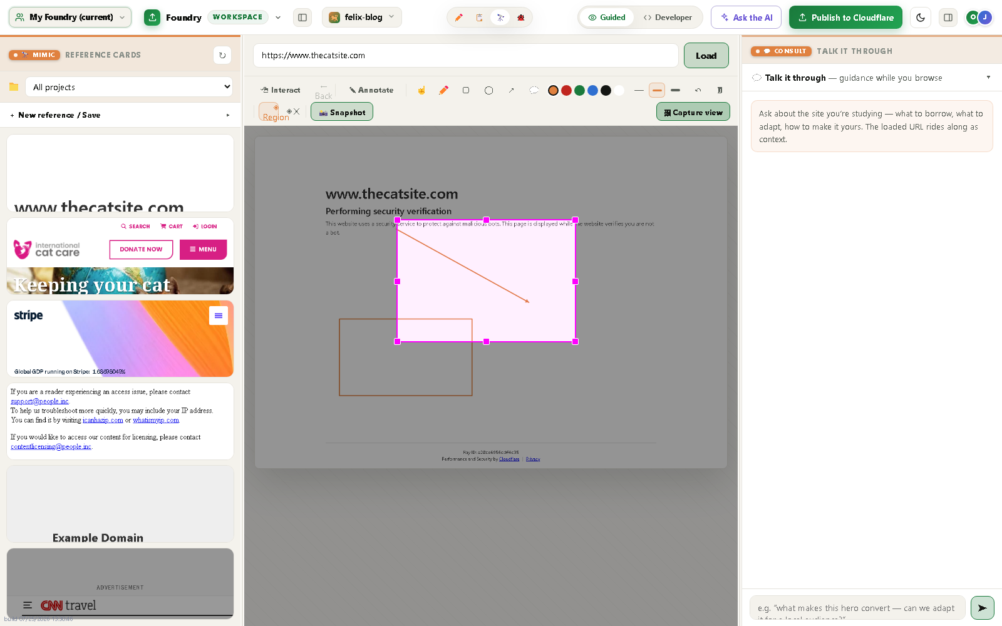Refresh the reference cards list
The height and width of the screenshot is (626, 1002).
click(222, 55)
